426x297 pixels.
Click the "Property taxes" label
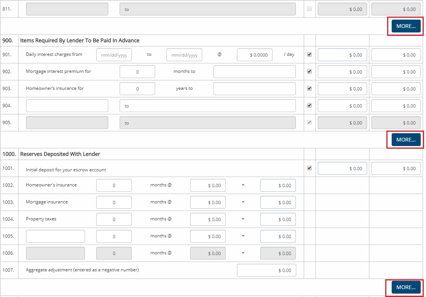coord(41,219)
